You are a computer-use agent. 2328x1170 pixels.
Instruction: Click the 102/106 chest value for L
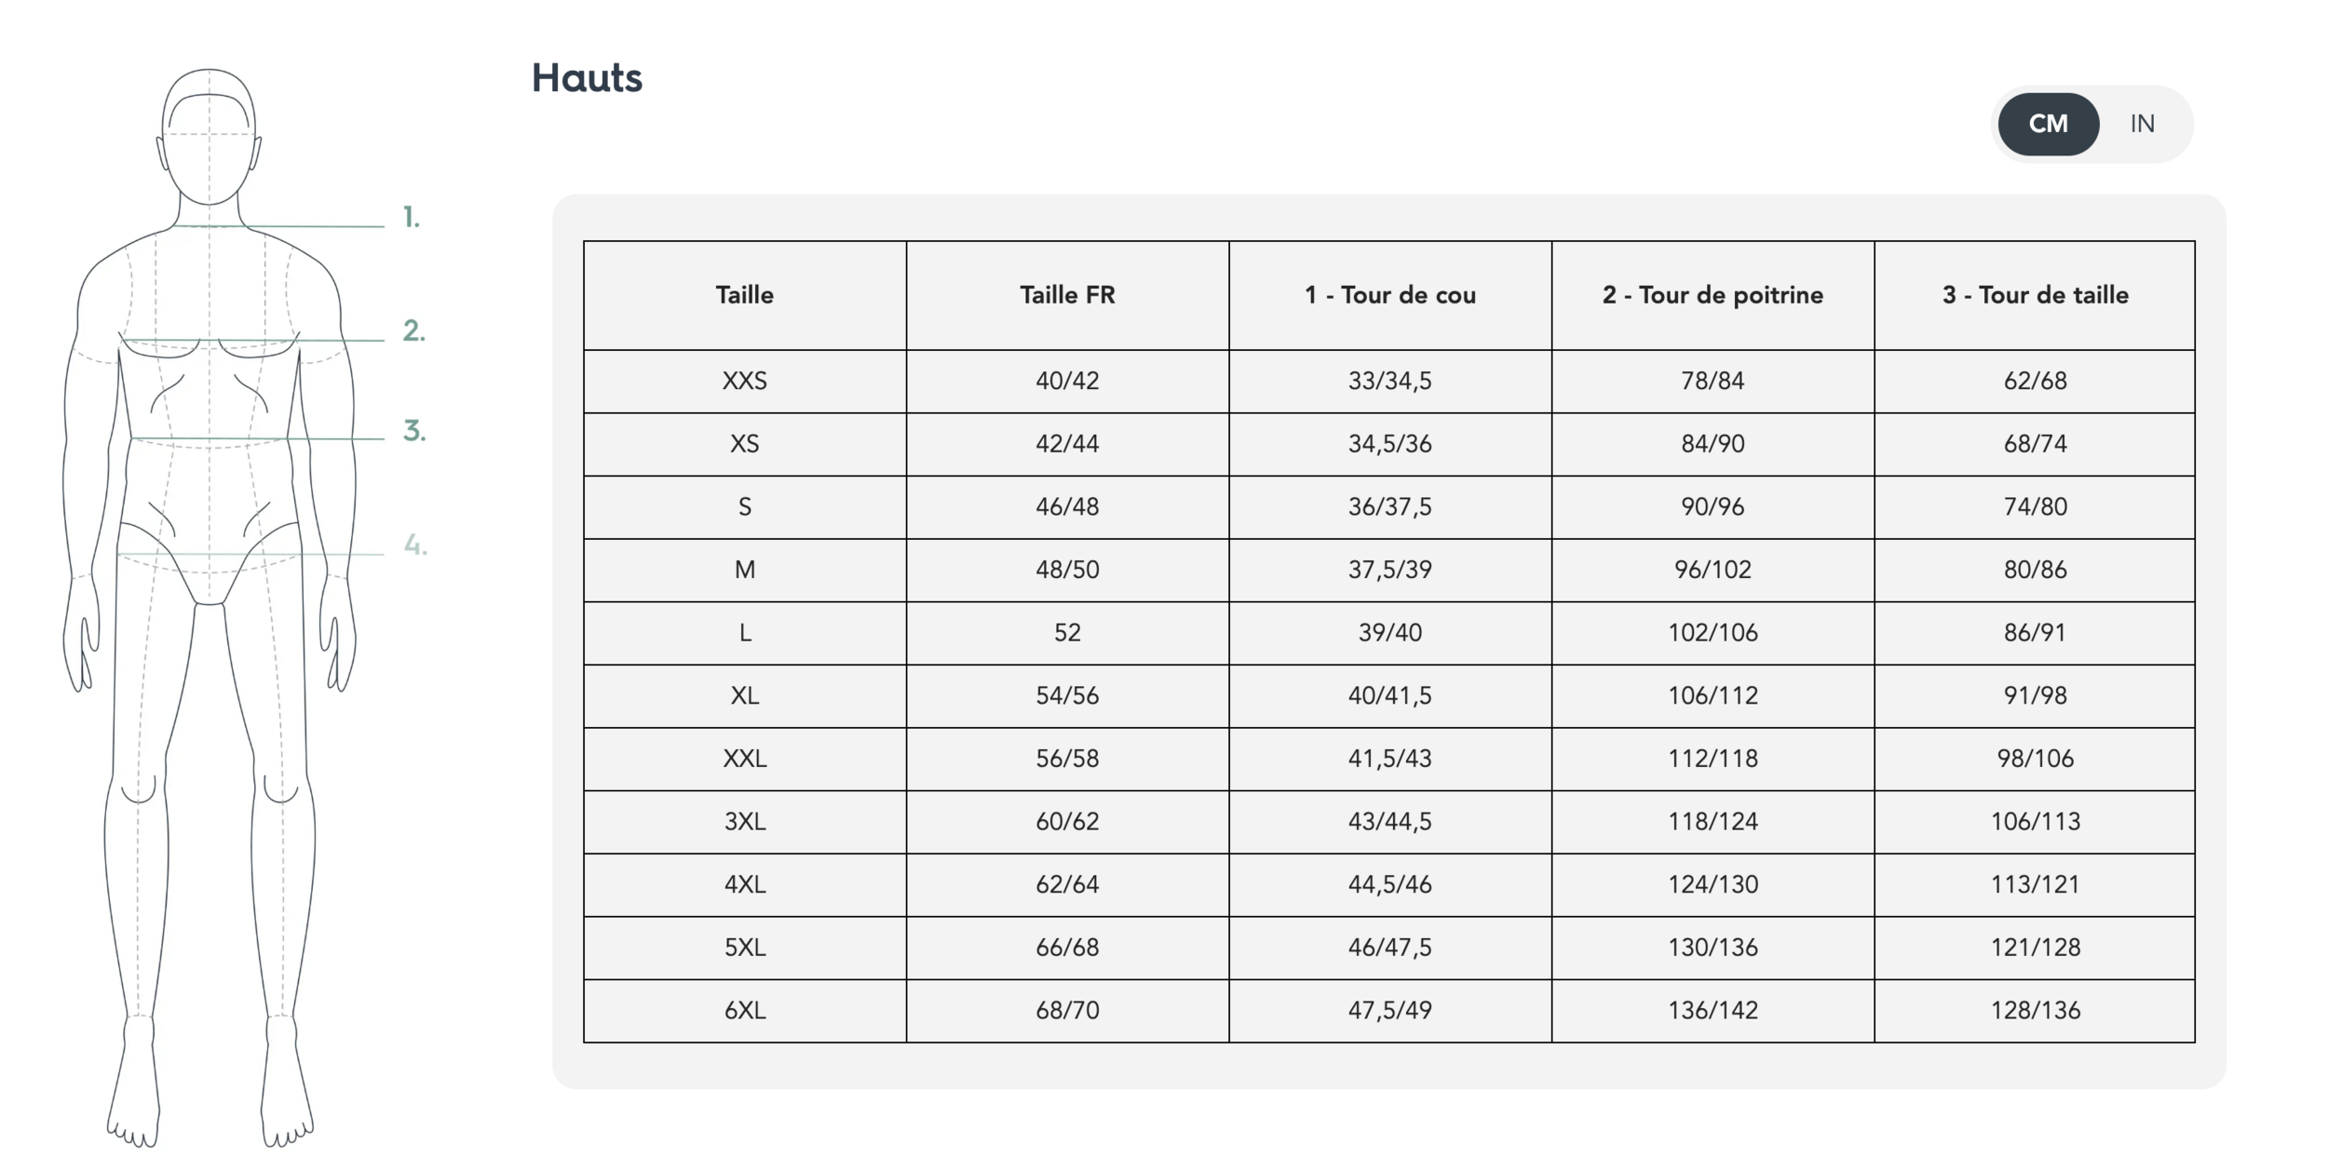[x=1712, y=633]
